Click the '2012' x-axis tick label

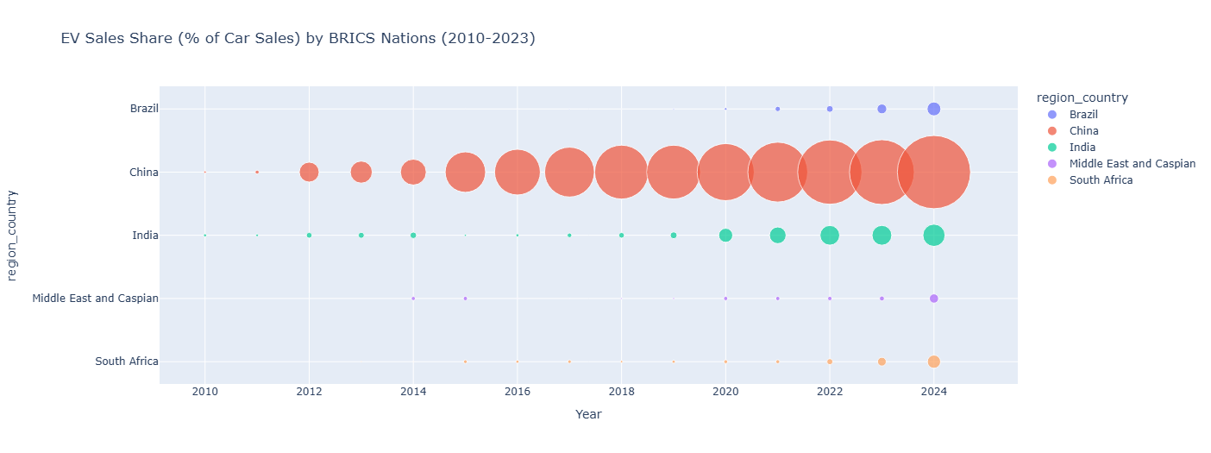[309, 392]
